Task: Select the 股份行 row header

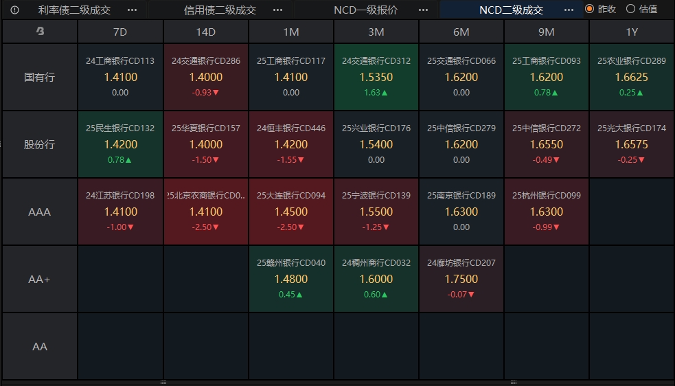Action: click(40, 144)
